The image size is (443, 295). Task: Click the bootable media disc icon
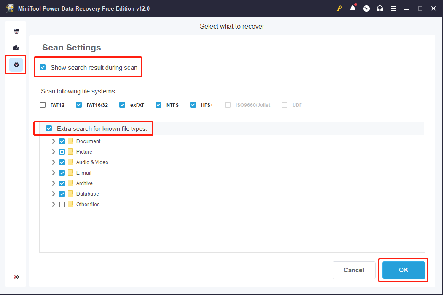coord(366,9)
